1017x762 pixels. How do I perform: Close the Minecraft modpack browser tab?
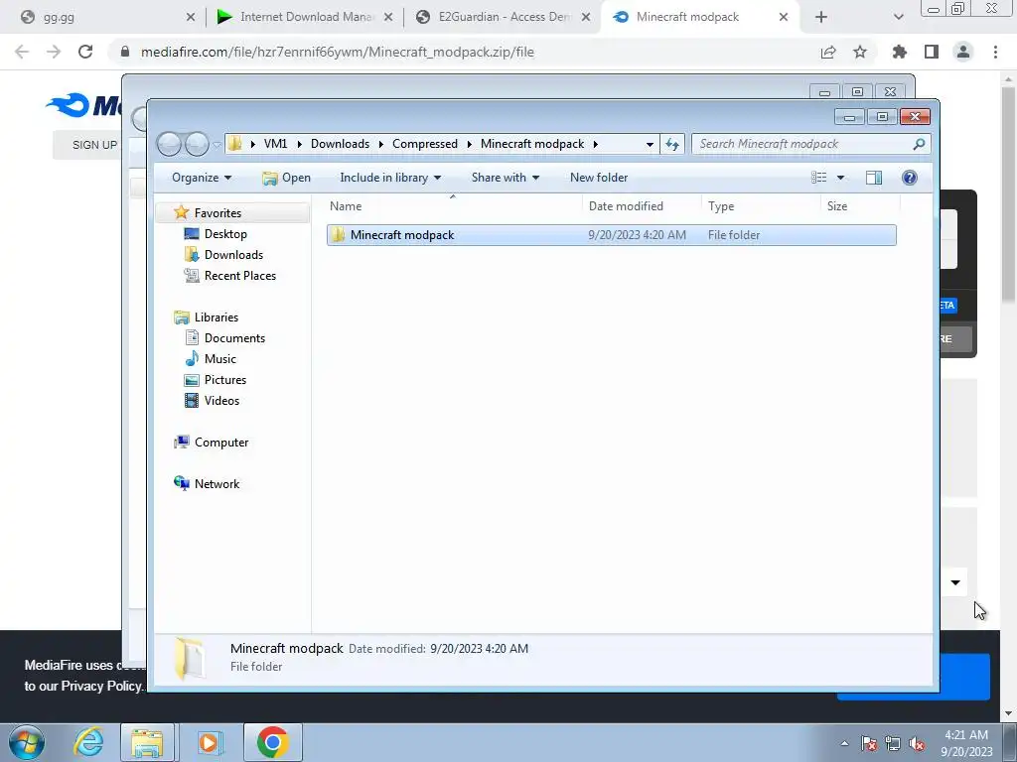tap(784, 17)
